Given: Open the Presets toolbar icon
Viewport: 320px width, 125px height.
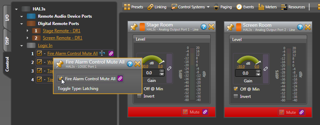Looking at the screenshot, I should tap(127, 7).
